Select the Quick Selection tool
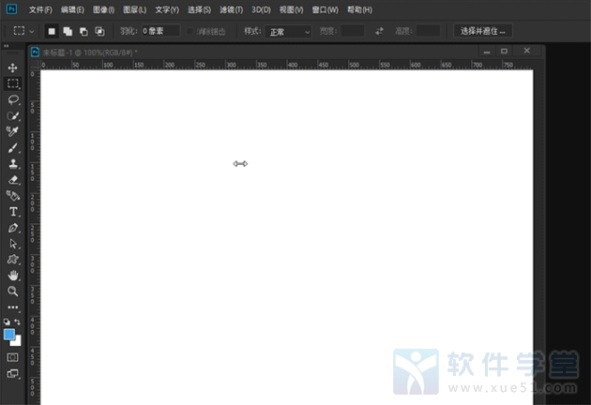Image resolution: width=591 pixels, height=405 pixels. pyautogui.click(x=13, y=115)
